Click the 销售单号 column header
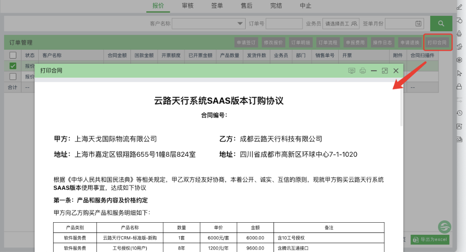The width and height of the screenshot is (466, 252). click(325, 55)
